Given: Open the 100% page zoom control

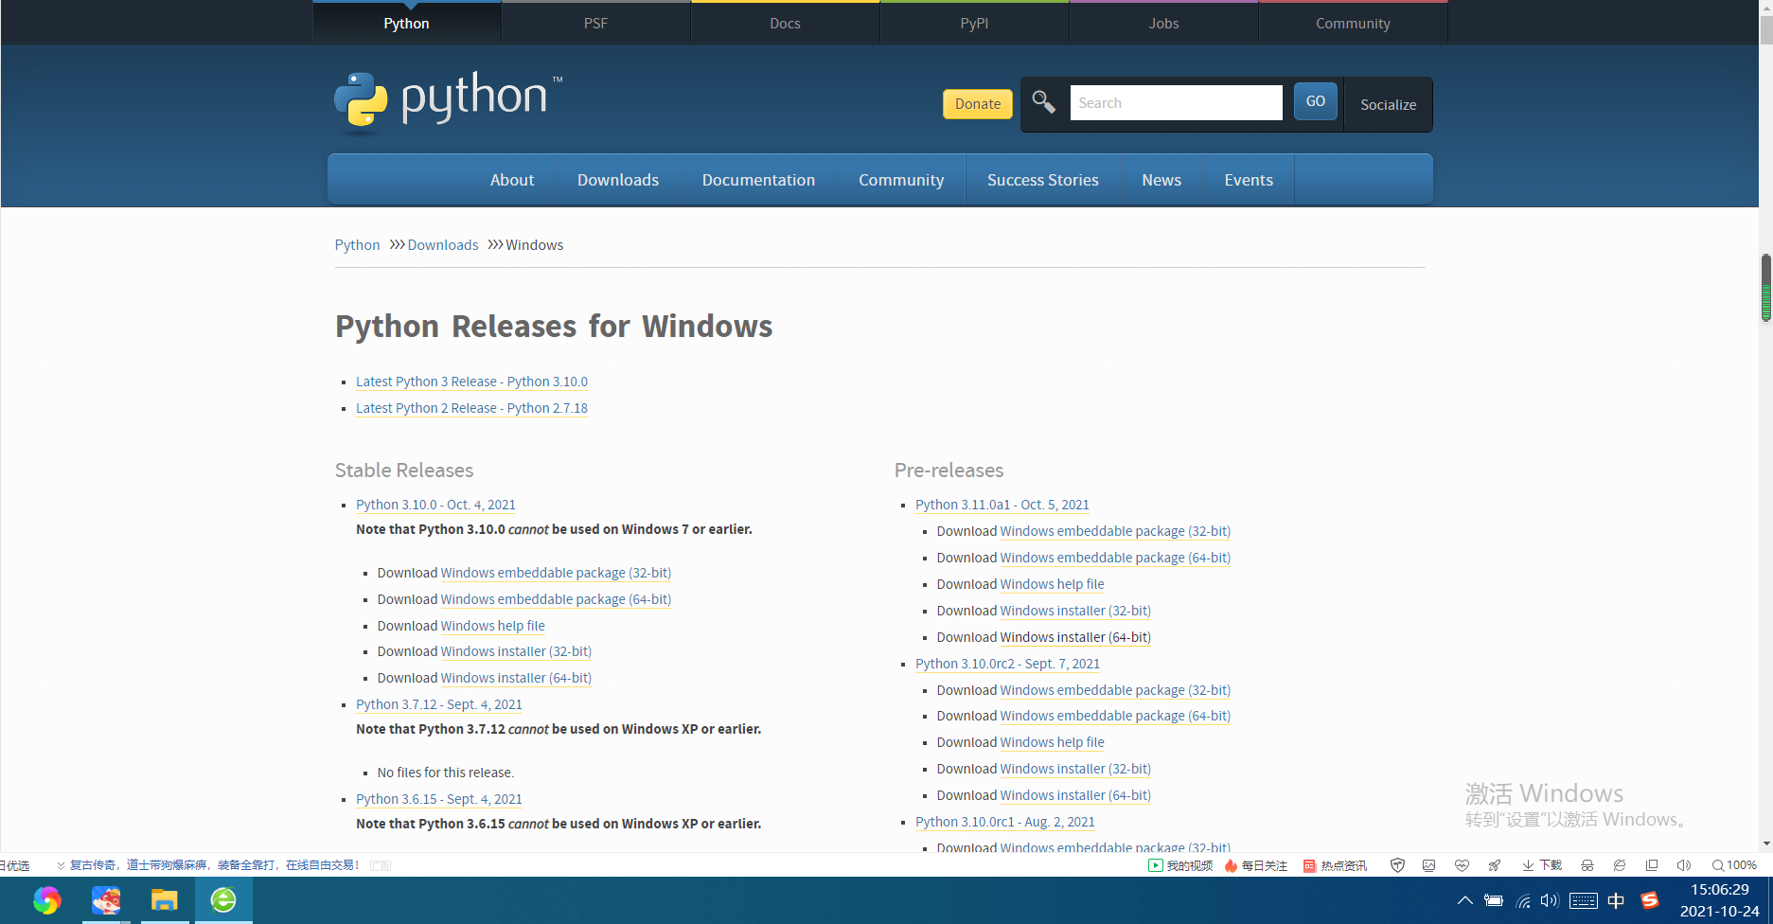Looking at the screenshot, I should pos(1734,865).
